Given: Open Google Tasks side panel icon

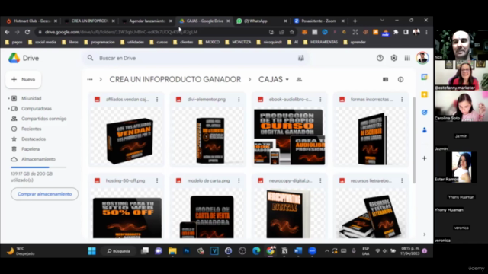Looking at the screenshot, I should pyautogui.click(x=424, y=113).
